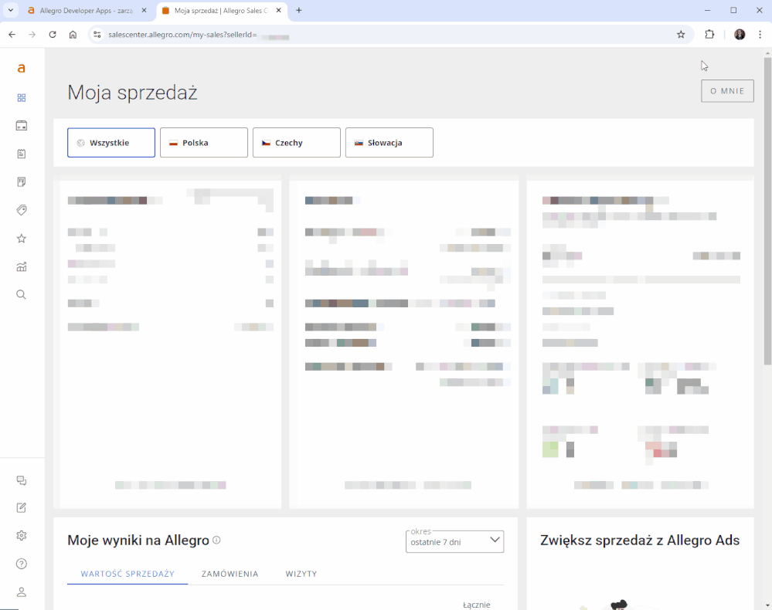
Task: Click the edit pencil icon in sidebar
Action: pyautogui.click(x=21, y=507)
